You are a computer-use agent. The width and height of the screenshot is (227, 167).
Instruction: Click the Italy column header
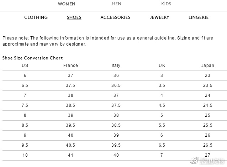[116, 66]
